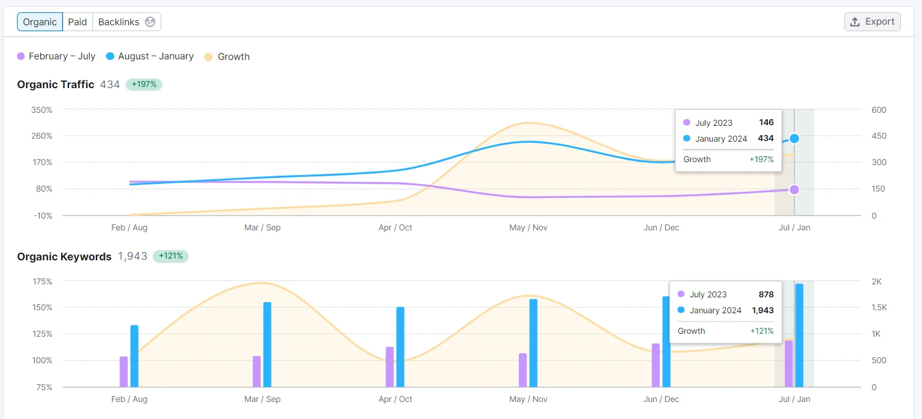The height and width of the screenshot is (419, 922).
Task: Click the 1,943 value in keywords tooltip
Action: (x=762, y=310)
